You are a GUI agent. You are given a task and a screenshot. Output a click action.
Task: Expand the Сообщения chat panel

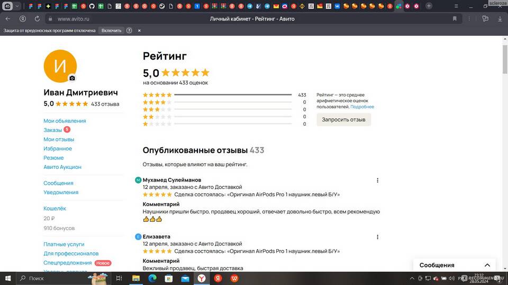[487, 265]
